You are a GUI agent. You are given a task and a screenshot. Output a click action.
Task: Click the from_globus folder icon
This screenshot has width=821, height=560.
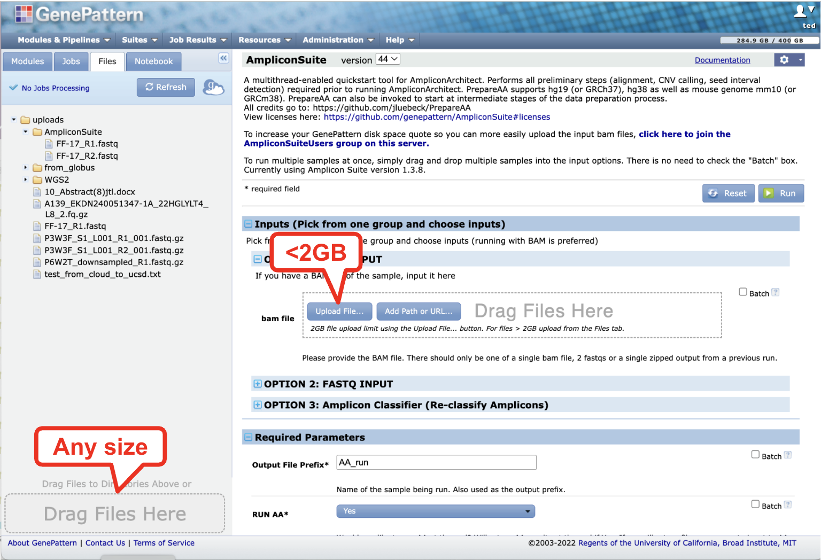pyautogui.click(x=37, y=168)
